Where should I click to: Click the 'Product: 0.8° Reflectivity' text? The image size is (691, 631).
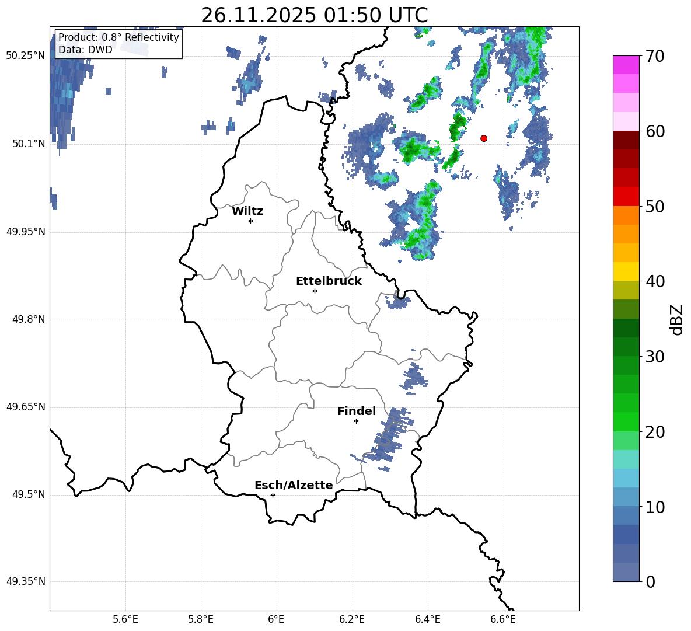(x=118, y=37)
